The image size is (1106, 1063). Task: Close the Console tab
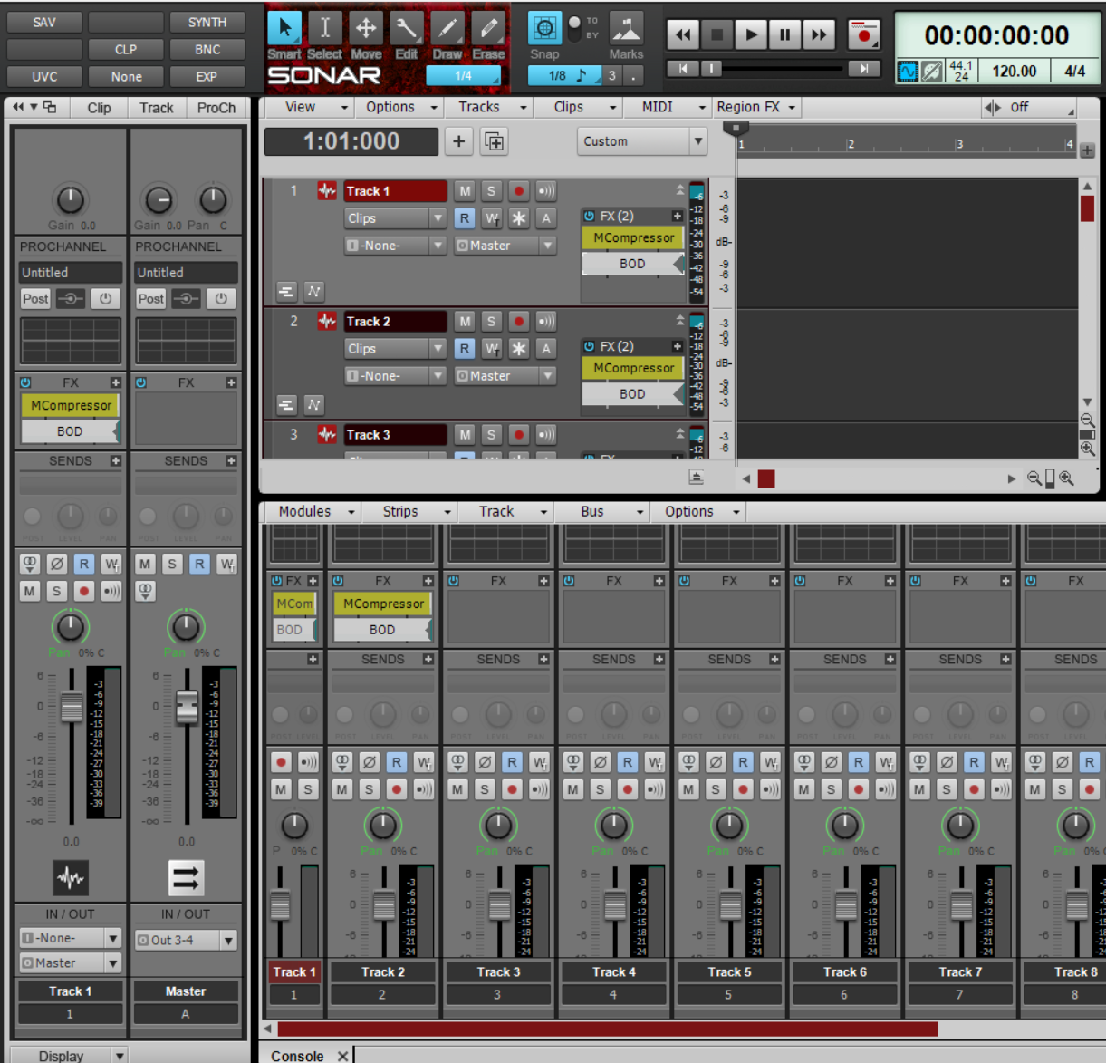tap(343, 1056)
